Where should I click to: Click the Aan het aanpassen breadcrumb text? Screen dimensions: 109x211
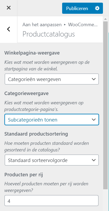[x=42, y=25]
